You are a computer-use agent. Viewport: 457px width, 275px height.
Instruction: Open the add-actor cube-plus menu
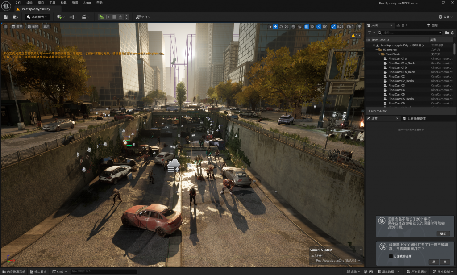(61, 17)
